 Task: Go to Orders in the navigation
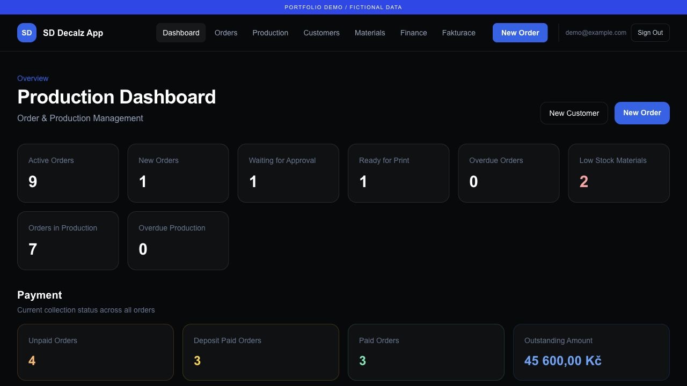coord(226,33)
